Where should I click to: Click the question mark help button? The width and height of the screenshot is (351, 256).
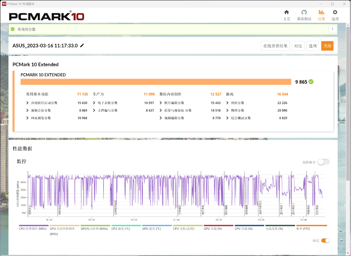point(332,29)
